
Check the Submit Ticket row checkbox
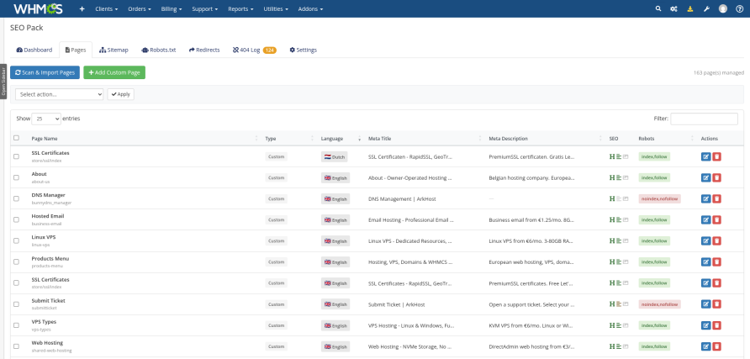click(16, 304)
